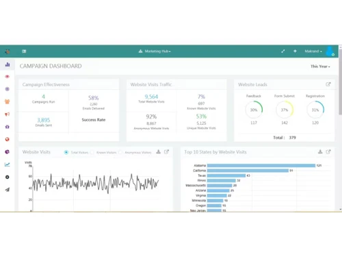Open Website Leads in pop-out view
The image size is (342, 257).
coord(328,84)
